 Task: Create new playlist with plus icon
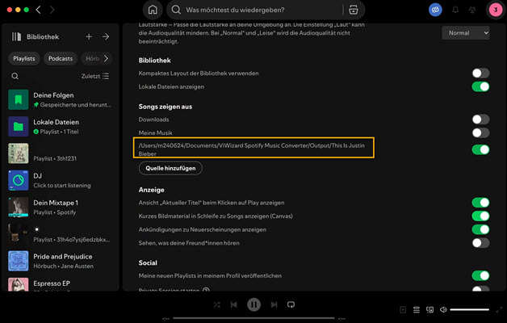(89, 37)
